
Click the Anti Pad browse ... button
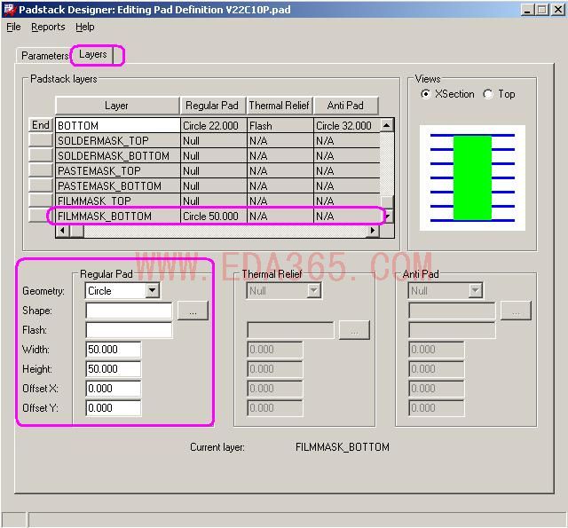(x=516, y=311)
